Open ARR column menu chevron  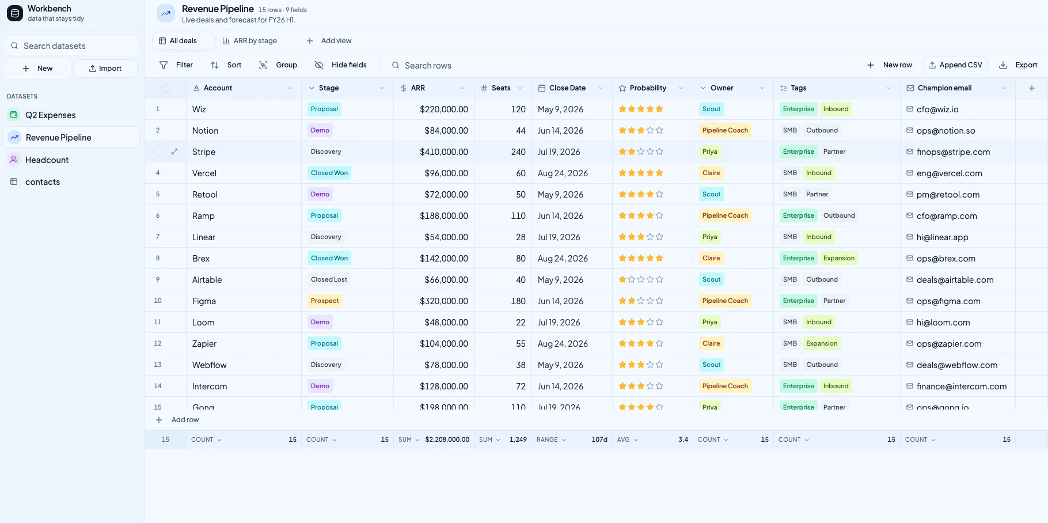click(x=462, y=88)
